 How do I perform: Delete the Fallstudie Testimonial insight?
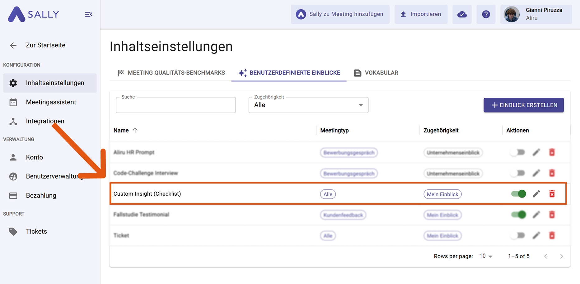552,215
